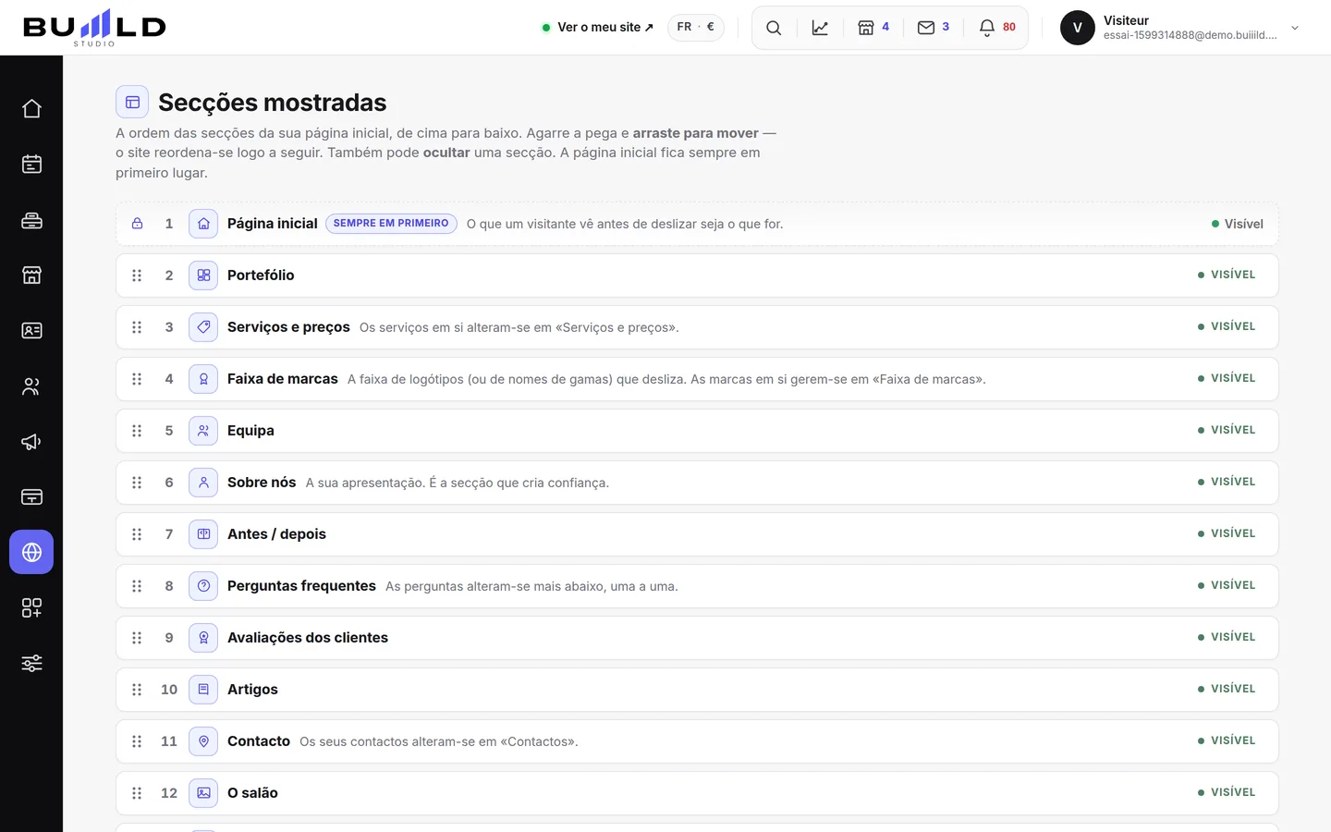The image size is (1331, 832).
Task: Click the search magnifier in top bar
Action: point(774,28)
